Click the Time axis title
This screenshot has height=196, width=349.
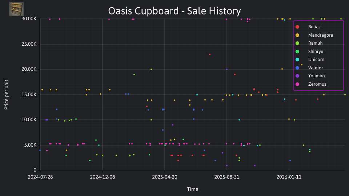pos(193,189)
